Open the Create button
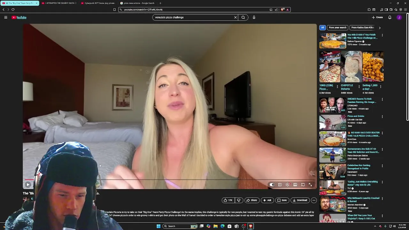The height and width of the screenshot is (230, 409). tap(377, 18)
